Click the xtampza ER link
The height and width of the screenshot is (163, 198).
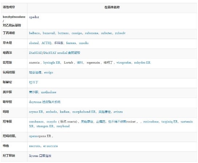tap(45, 126)
